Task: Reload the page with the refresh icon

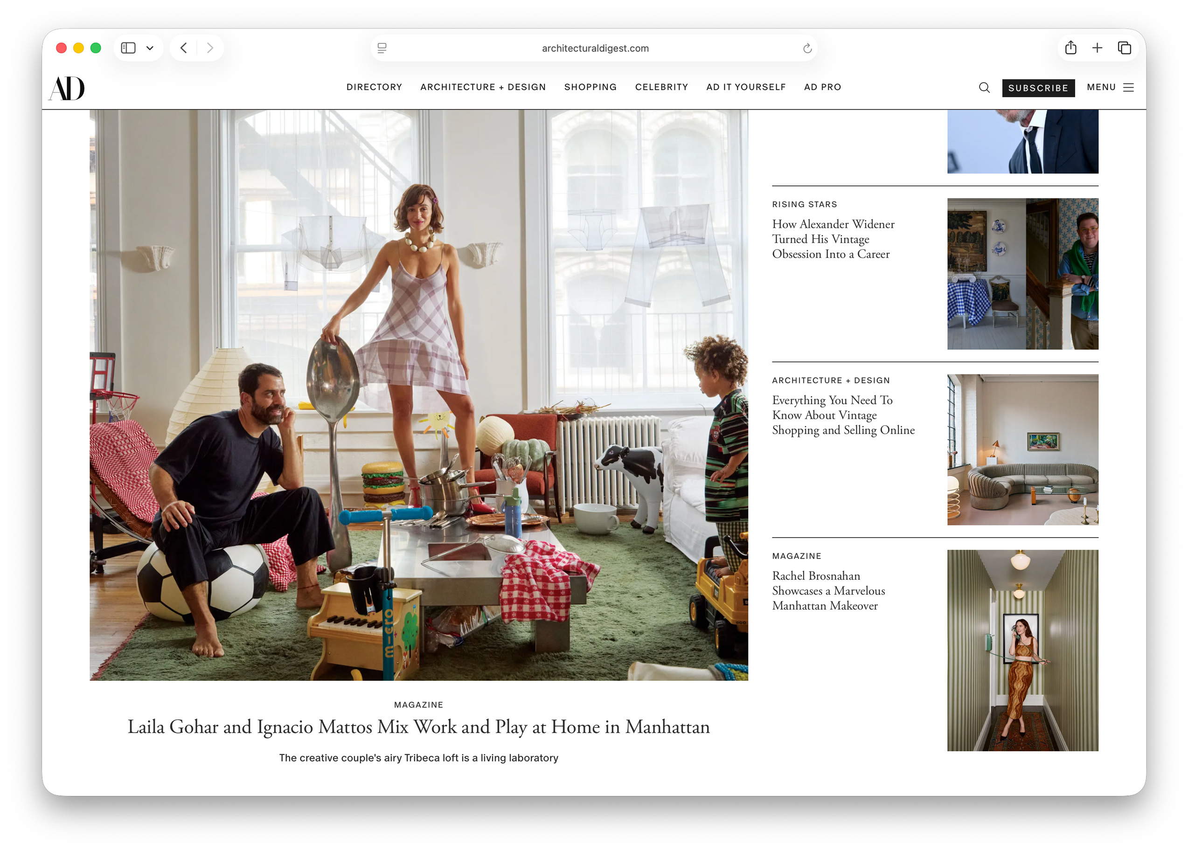Action: pos(806,48)
